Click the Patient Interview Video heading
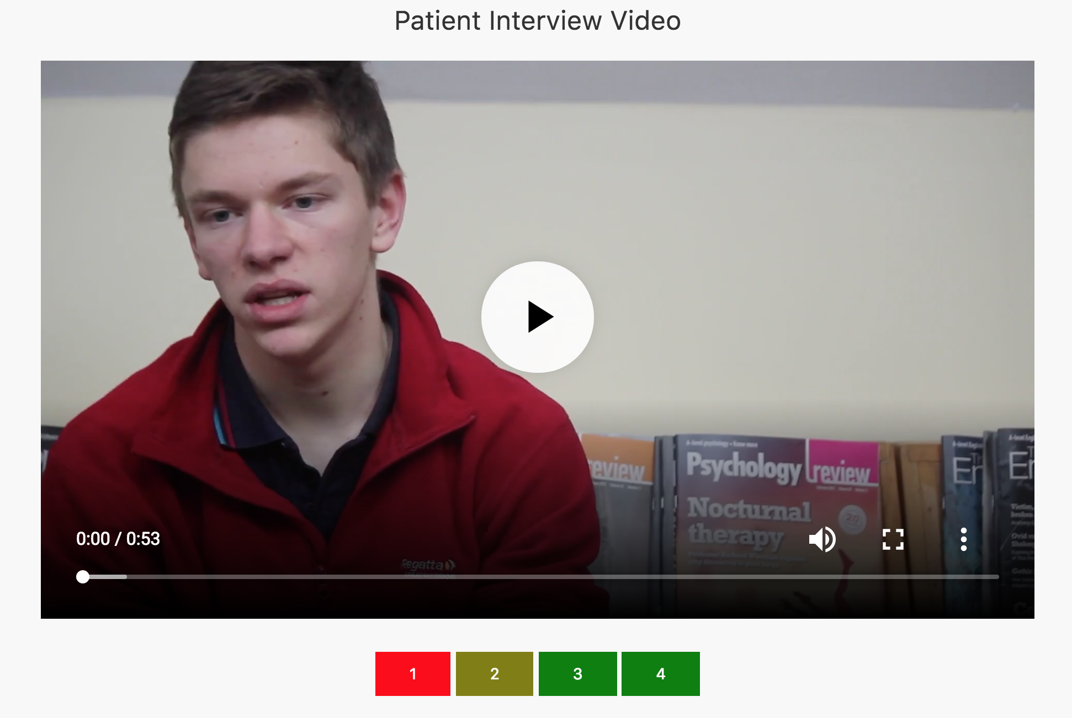The image size is (1072, 718). [538, 21]
